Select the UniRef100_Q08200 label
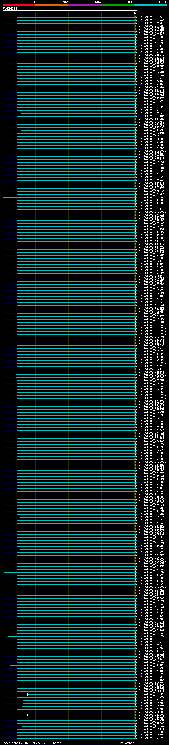Image resolution: width=169 pixels, height=745 pixels. click(x=152, y=700)
